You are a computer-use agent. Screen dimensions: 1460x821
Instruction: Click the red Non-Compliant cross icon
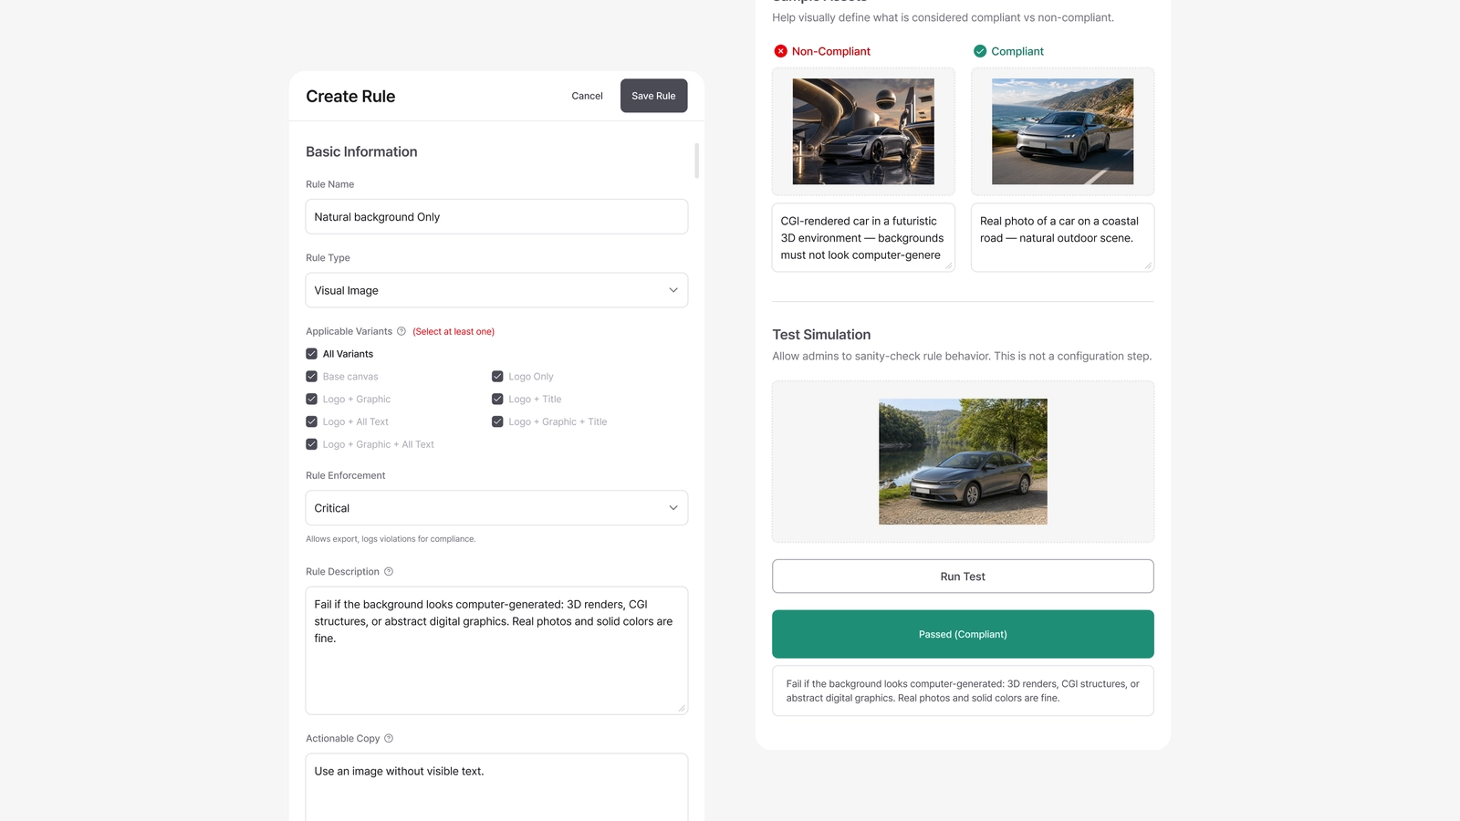pos(781,51)
